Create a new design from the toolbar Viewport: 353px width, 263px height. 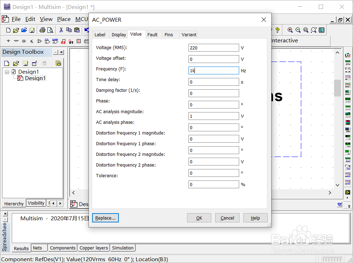coord(8,30)
